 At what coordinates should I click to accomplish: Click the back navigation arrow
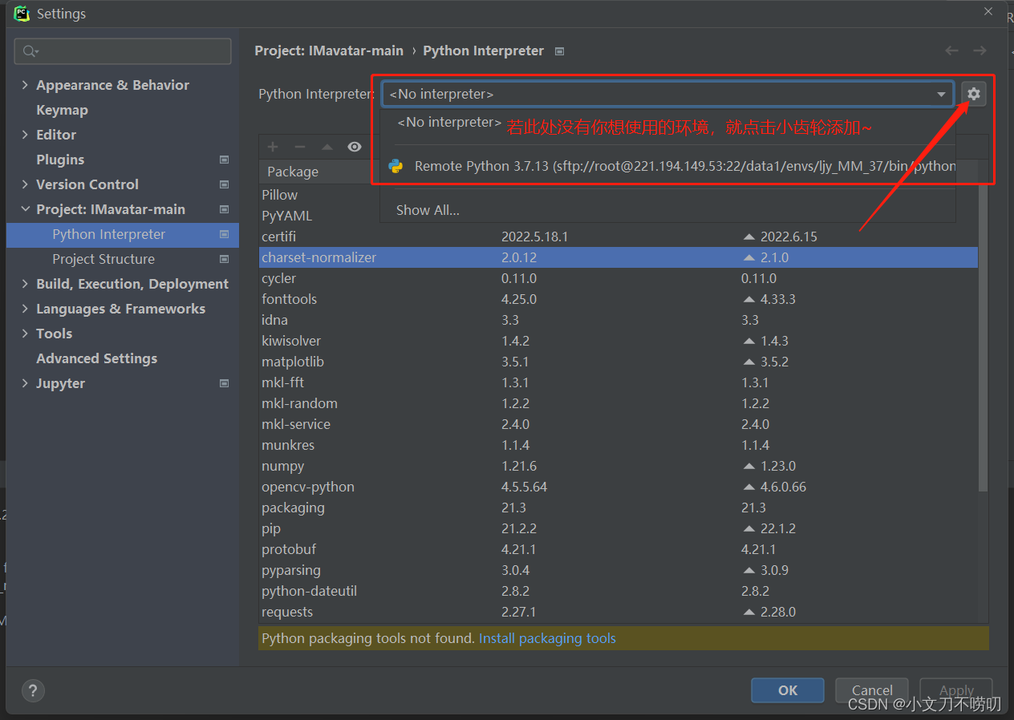(x=951, y=51)
